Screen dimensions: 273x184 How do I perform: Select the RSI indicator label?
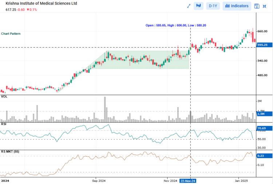pos(4,124)
